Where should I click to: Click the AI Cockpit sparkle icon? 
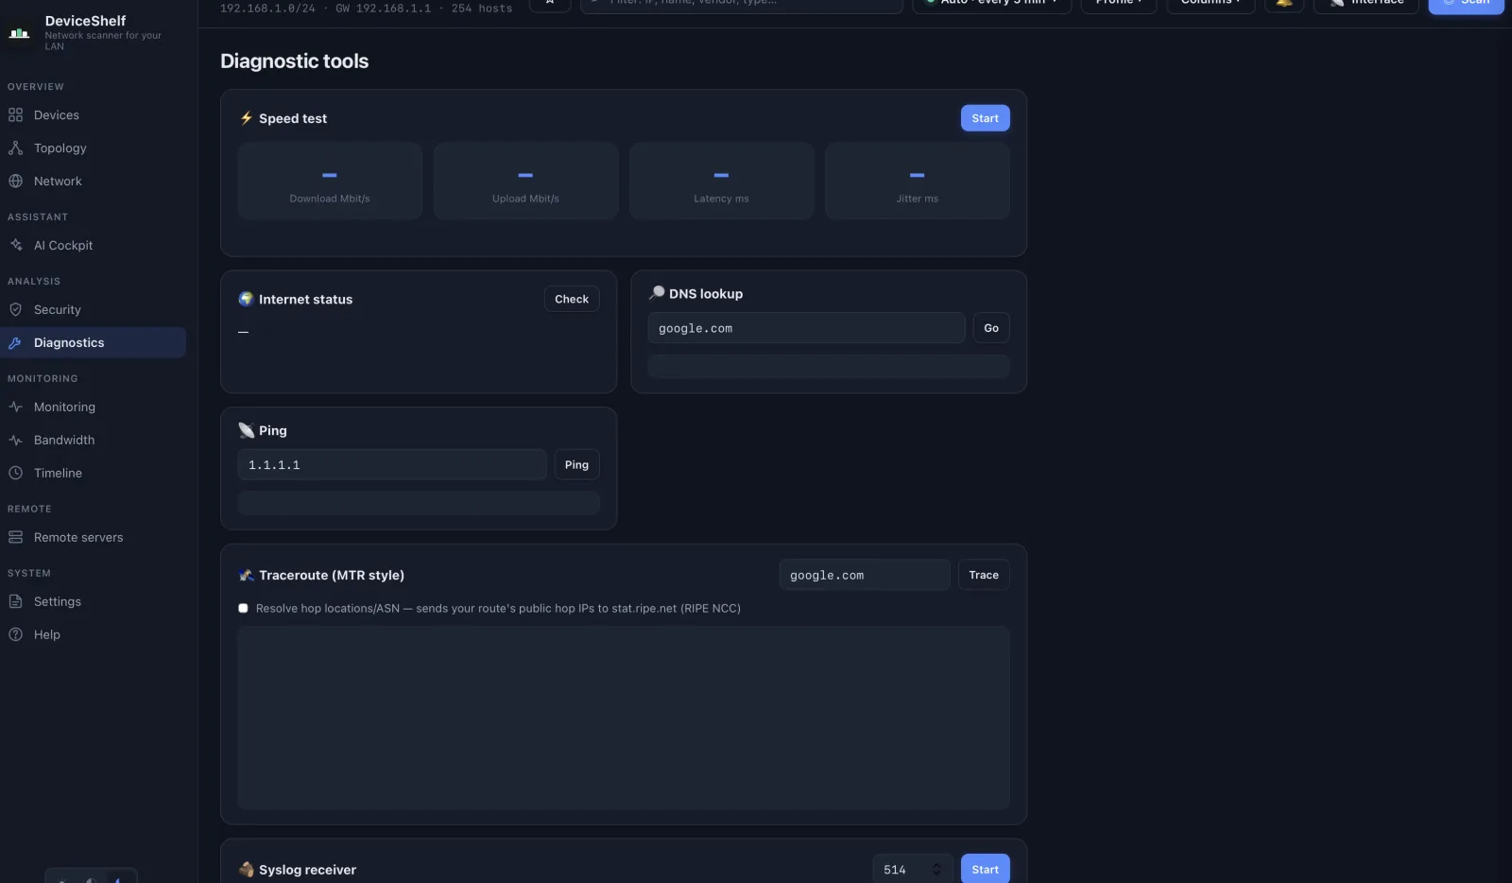tap(15, 246)
